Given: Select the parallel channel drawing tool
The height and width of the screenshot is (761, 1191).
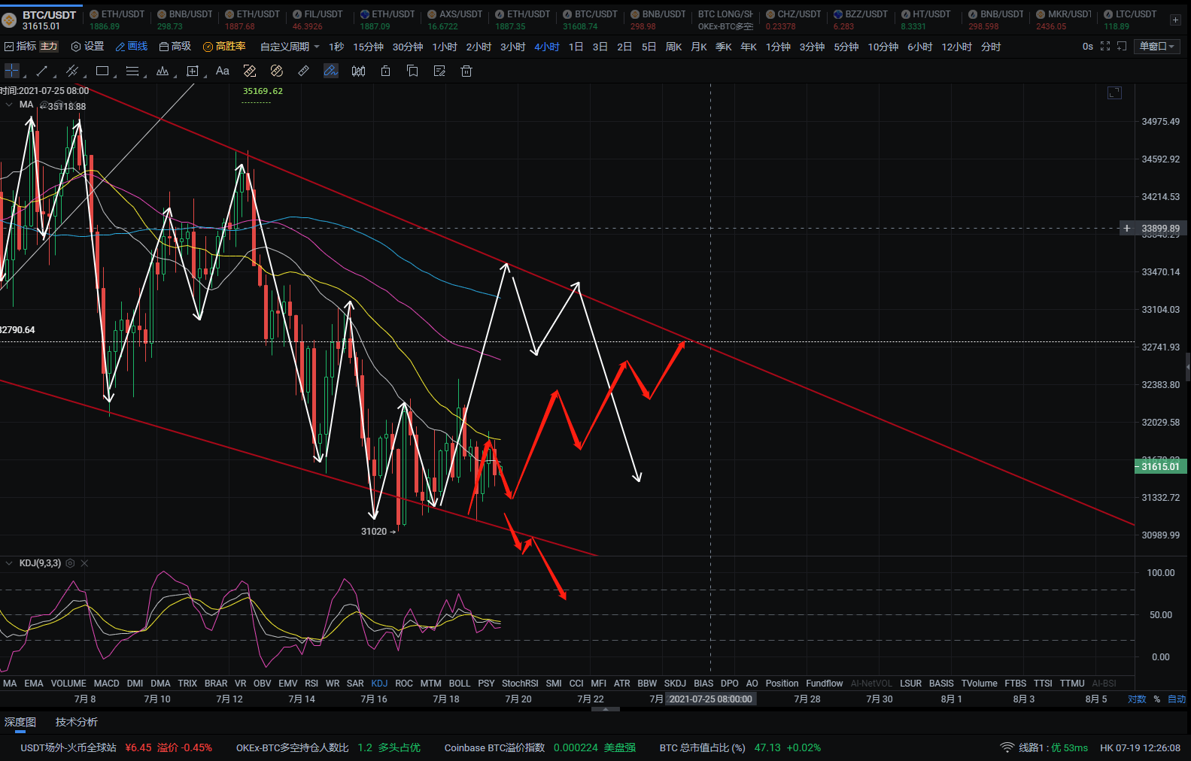Looking at the screenshot, I should pos(72,71).
